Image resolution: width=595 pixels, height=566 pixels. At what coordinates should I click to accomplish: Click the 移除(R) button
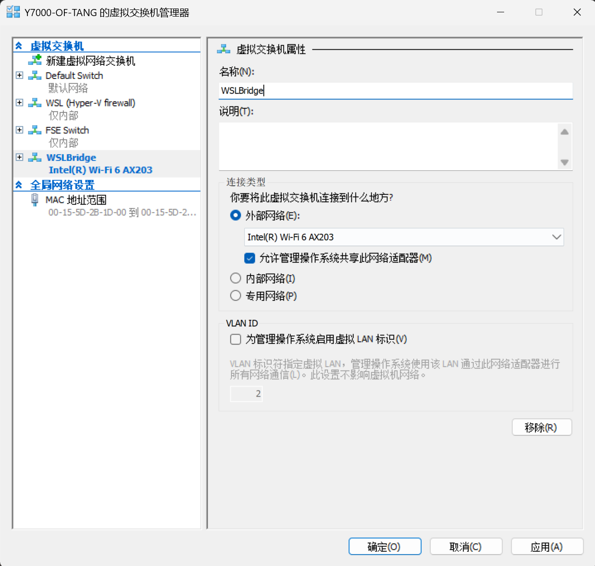click(542, 427)
